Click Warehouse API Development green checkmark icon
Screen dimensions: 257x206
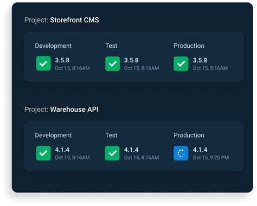pos(43,153)
